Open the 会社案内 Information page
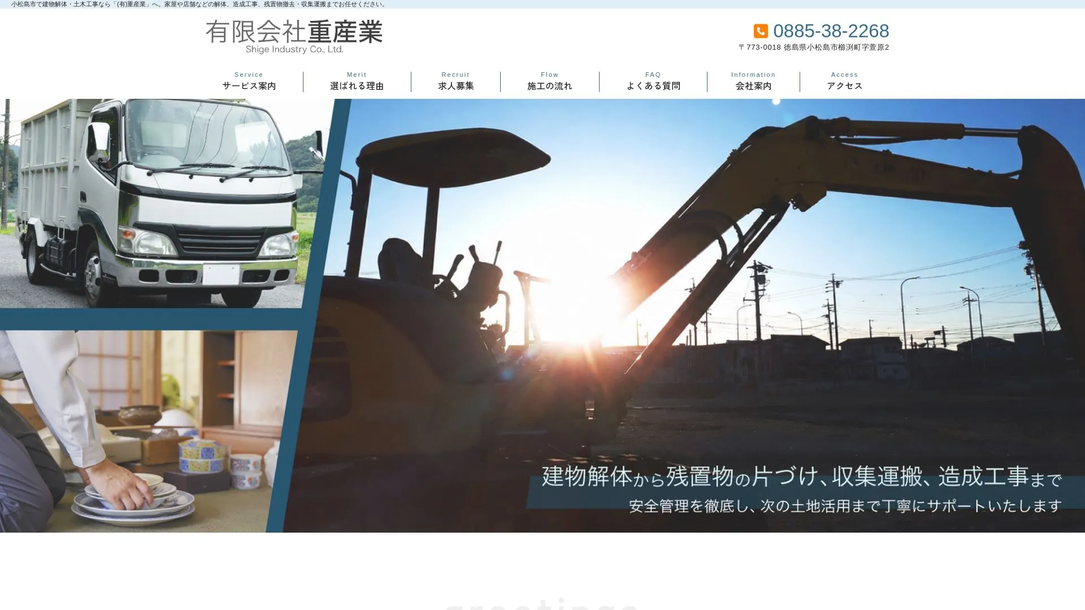 [753, 81]
